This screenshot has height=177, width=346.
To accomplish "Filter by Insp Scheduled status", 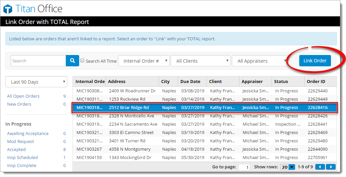I will [22, 158].
